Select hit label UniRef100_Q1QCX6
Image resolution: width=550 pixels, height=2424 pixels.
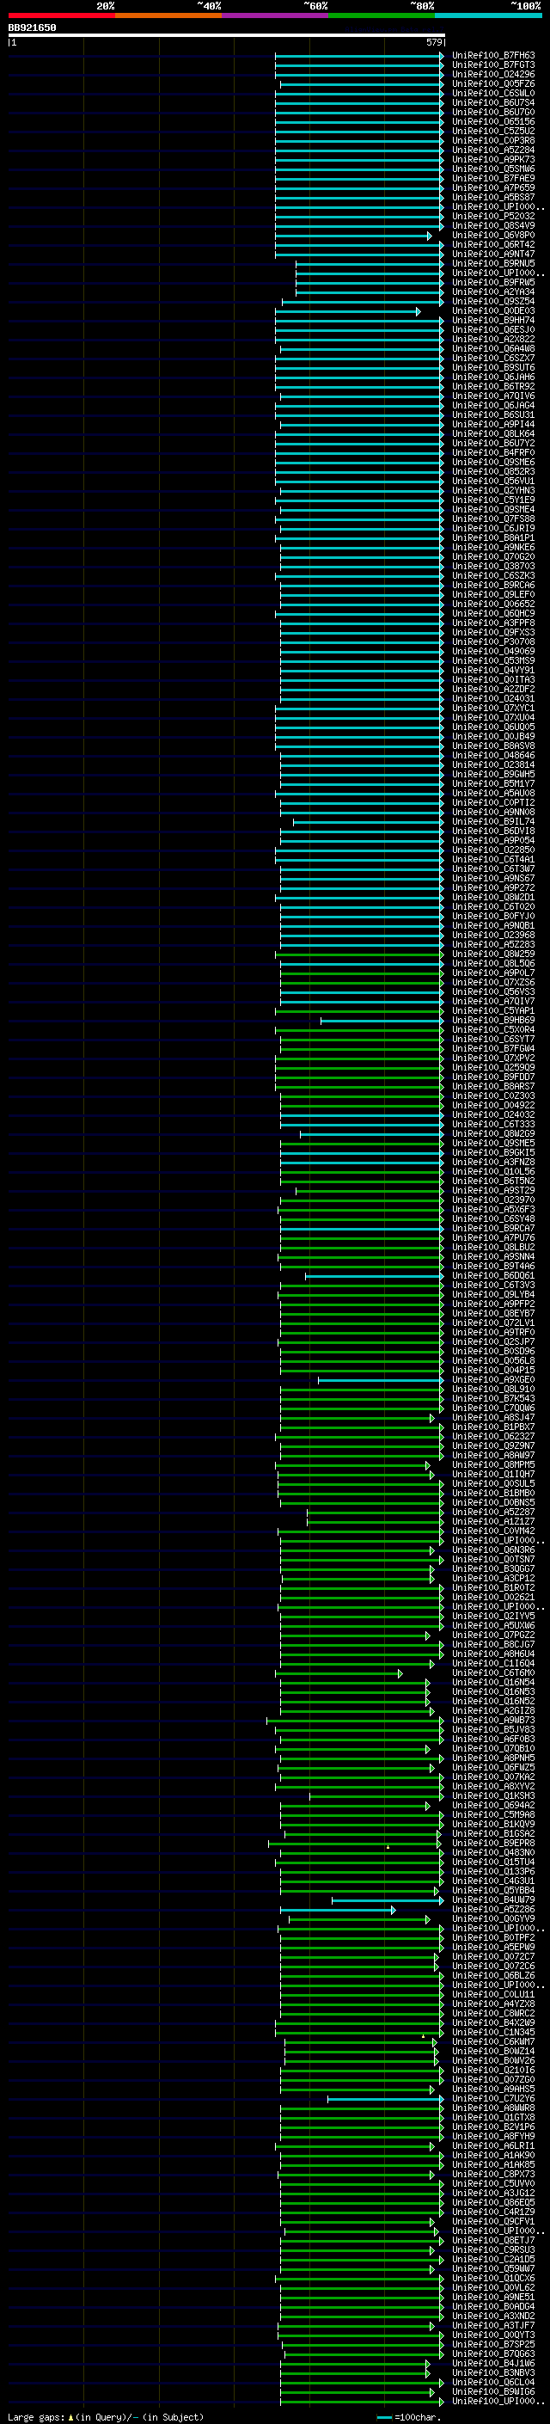point(493,2279)
